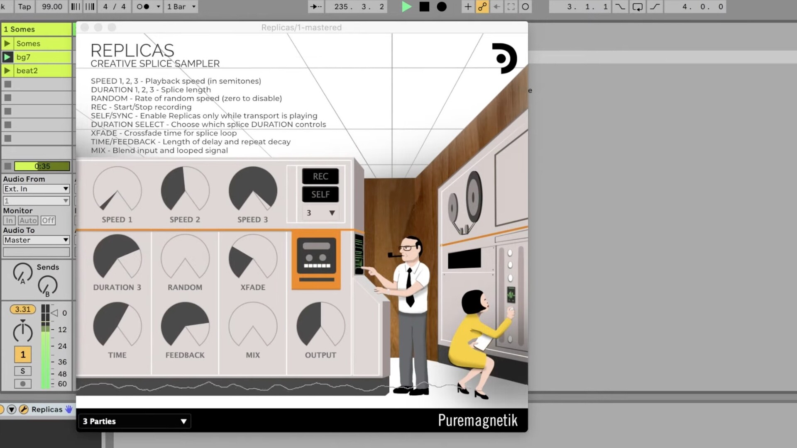Click the waveform display at plugin bottom
Image resolution: width=797 pixels, height=448 pixels.
tap(232, 387)
